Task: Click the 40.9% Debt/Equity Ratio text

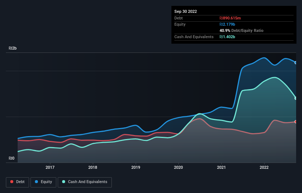Action: tap(241, 30)
